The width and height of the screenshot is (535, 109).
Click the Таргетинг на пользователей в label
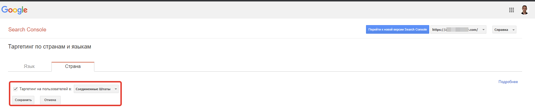(46, 89)
